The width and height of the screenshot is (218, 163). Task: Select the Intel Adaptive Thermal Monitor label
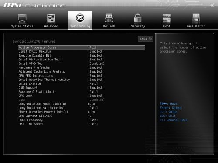pyautogui.click(x=44, y=80)
